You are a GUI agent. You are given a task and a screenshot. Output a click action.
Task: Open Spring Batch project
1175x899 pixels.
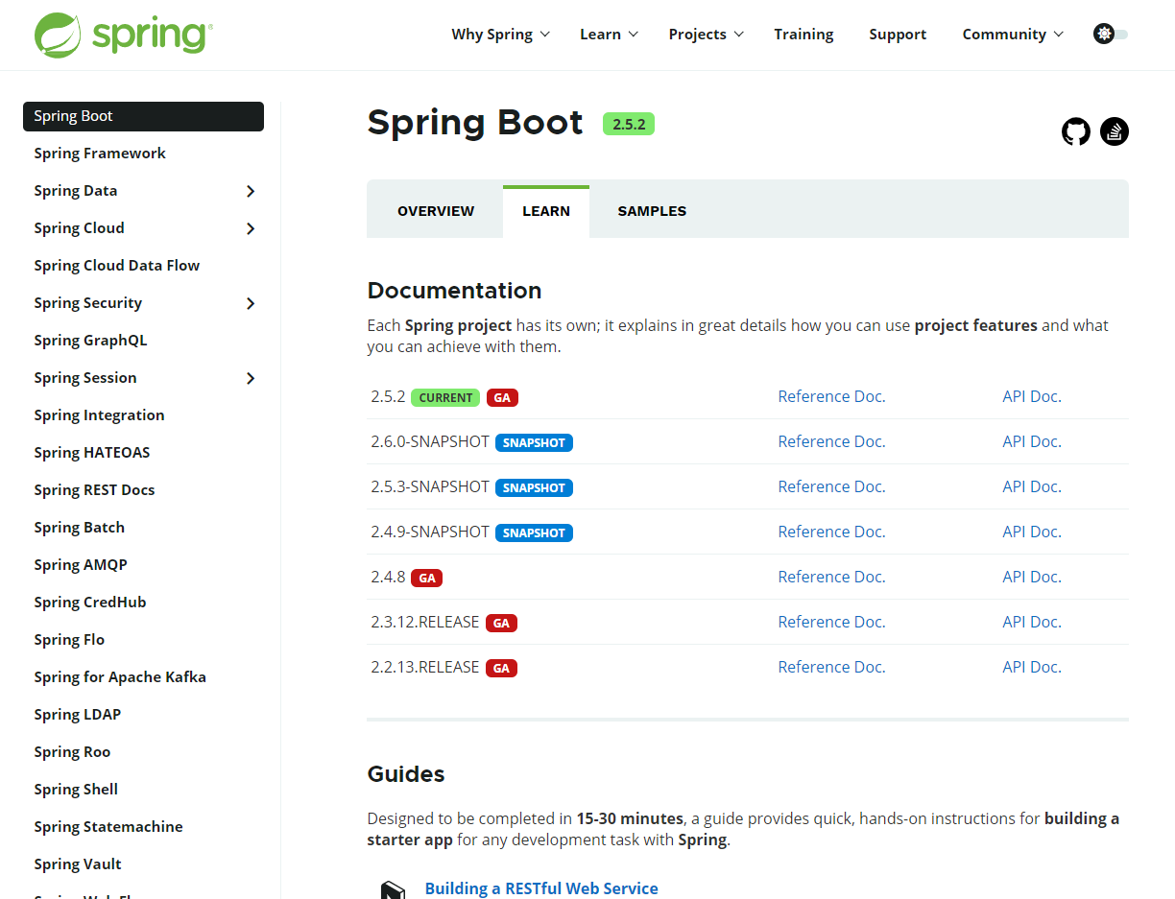79,528
